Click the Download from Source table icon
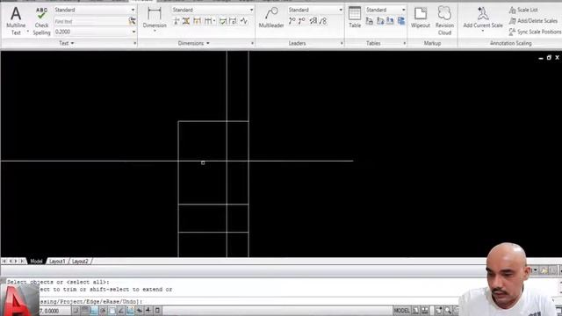562x316 pixels. [401, 21]
